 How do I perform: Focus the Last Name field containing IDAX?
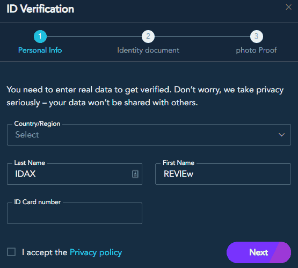point(75,174)
